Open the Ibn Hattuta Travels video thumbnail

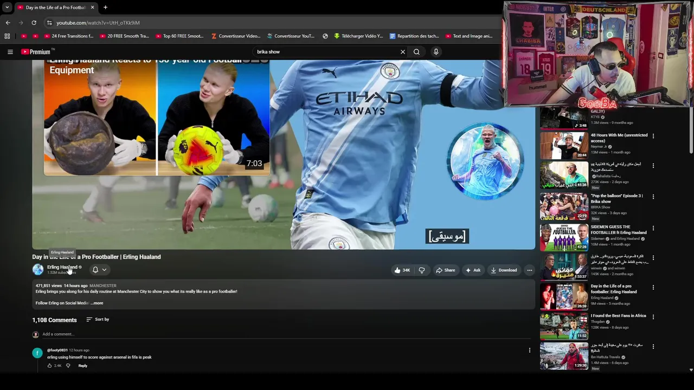(564, 356)
